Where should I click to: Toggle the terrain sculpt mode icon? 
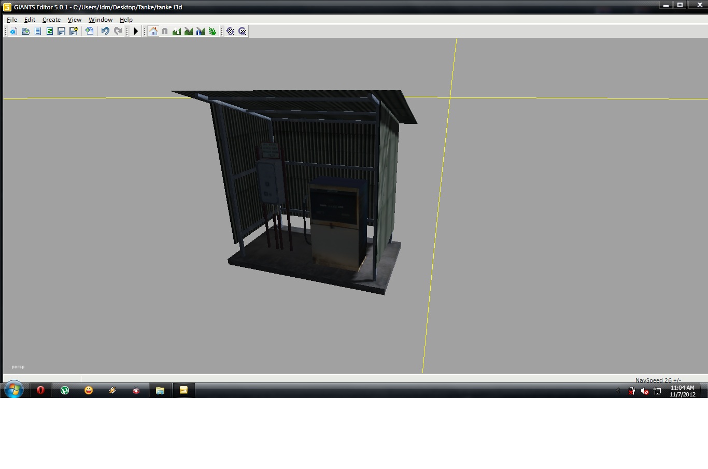click(x=177, y=31)
